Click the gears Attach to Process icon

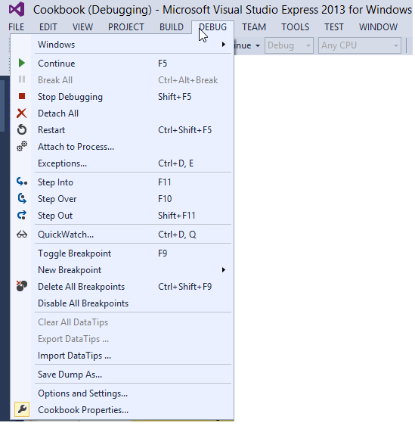tap(22, 146)
